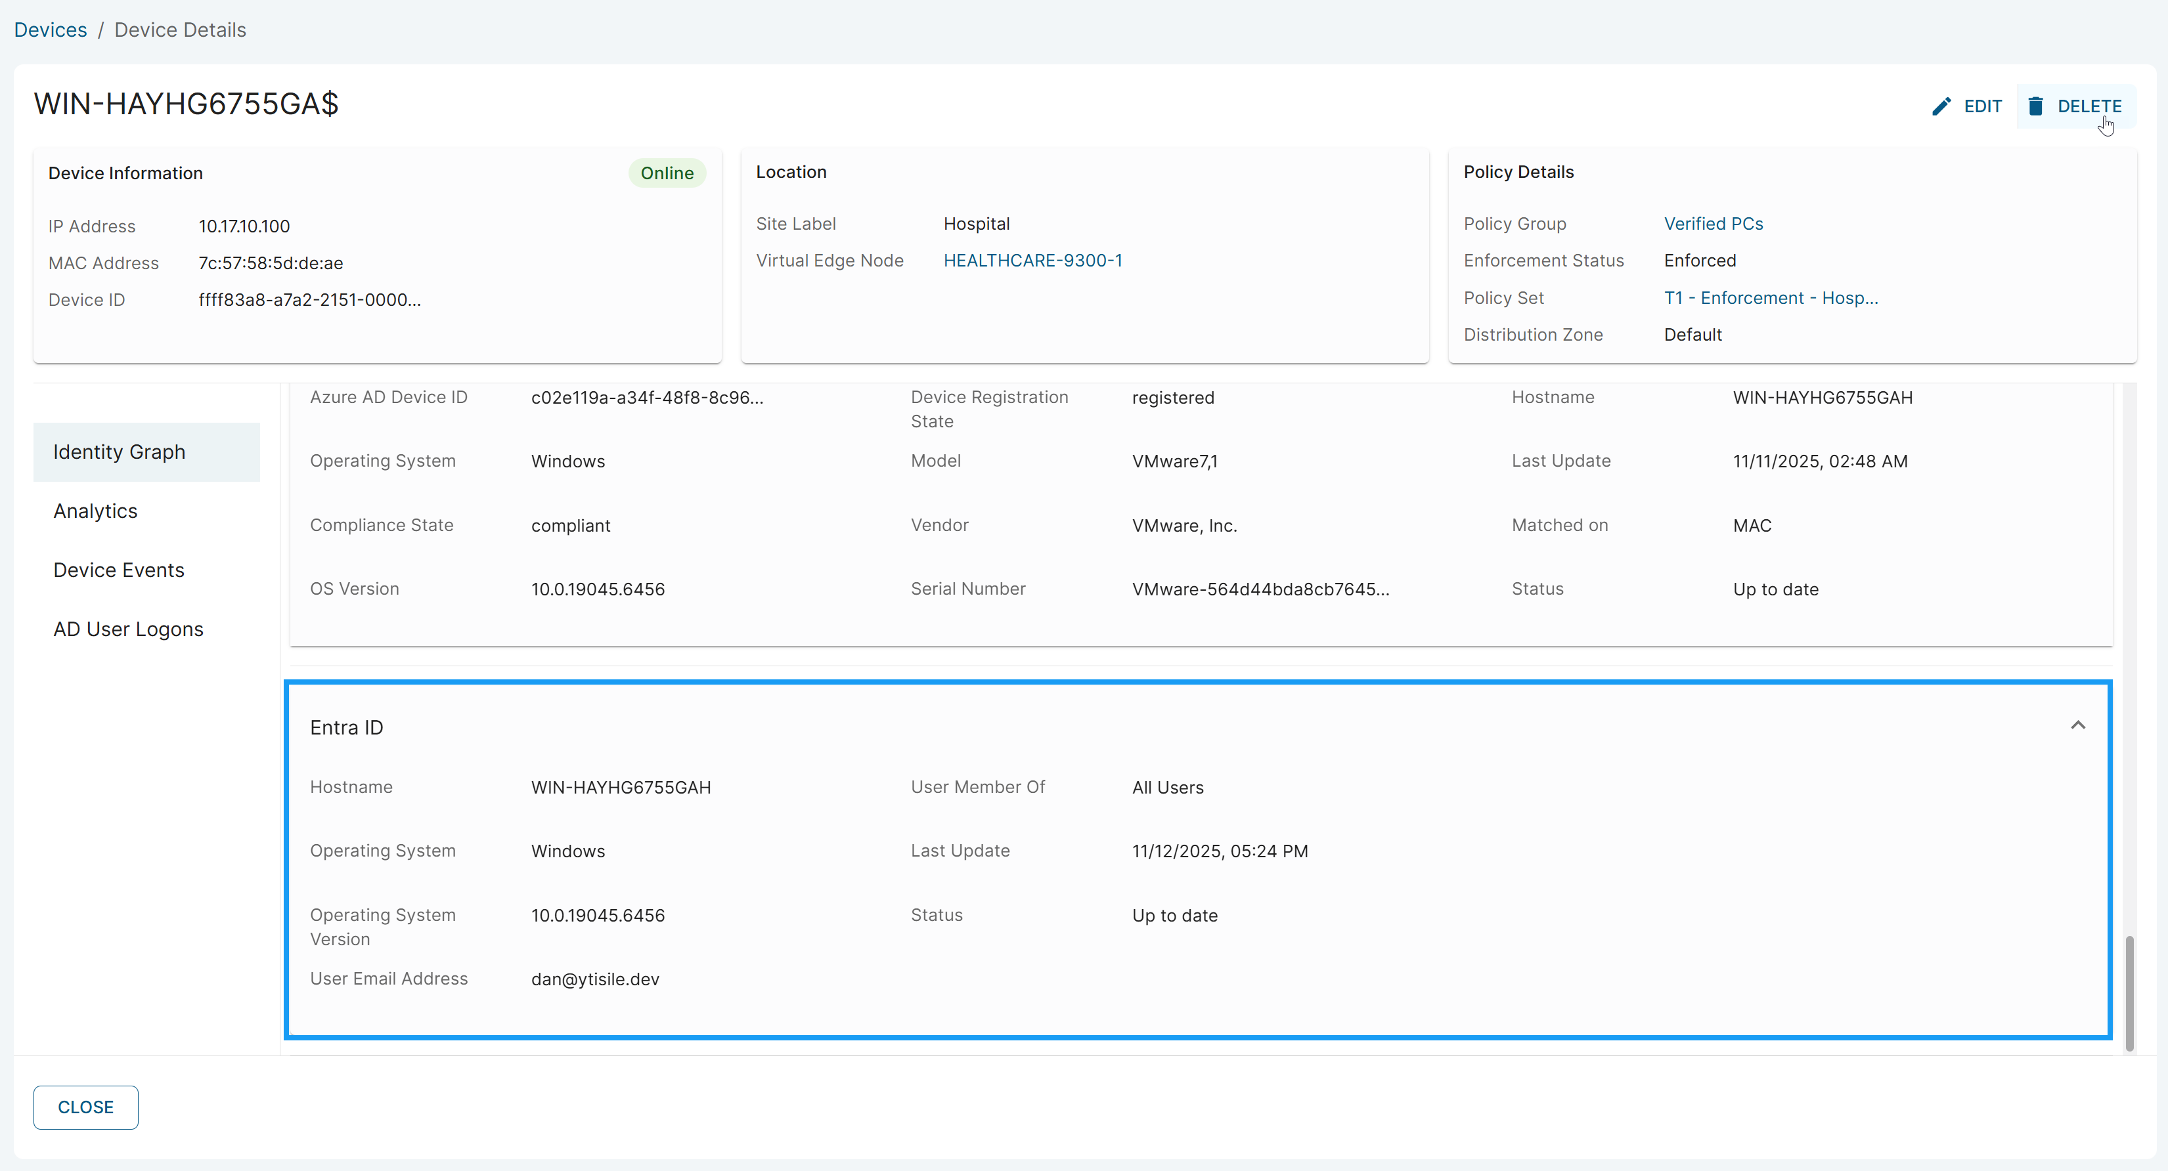
Task: Click the Online status badge
Action: coord(667,173)
